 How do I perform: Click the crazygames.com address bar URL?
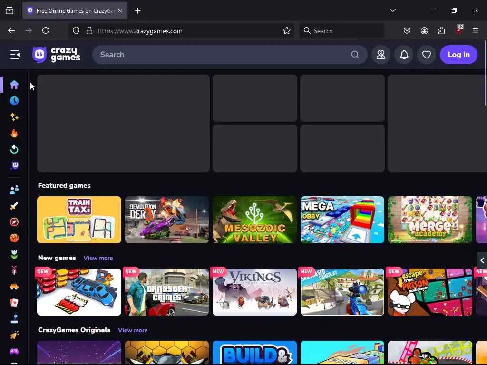pos(140,31)
